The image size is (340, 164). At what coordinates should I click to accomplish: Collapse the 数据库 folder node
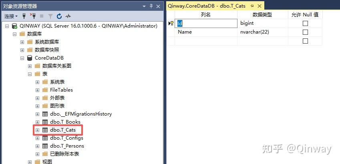14,34
